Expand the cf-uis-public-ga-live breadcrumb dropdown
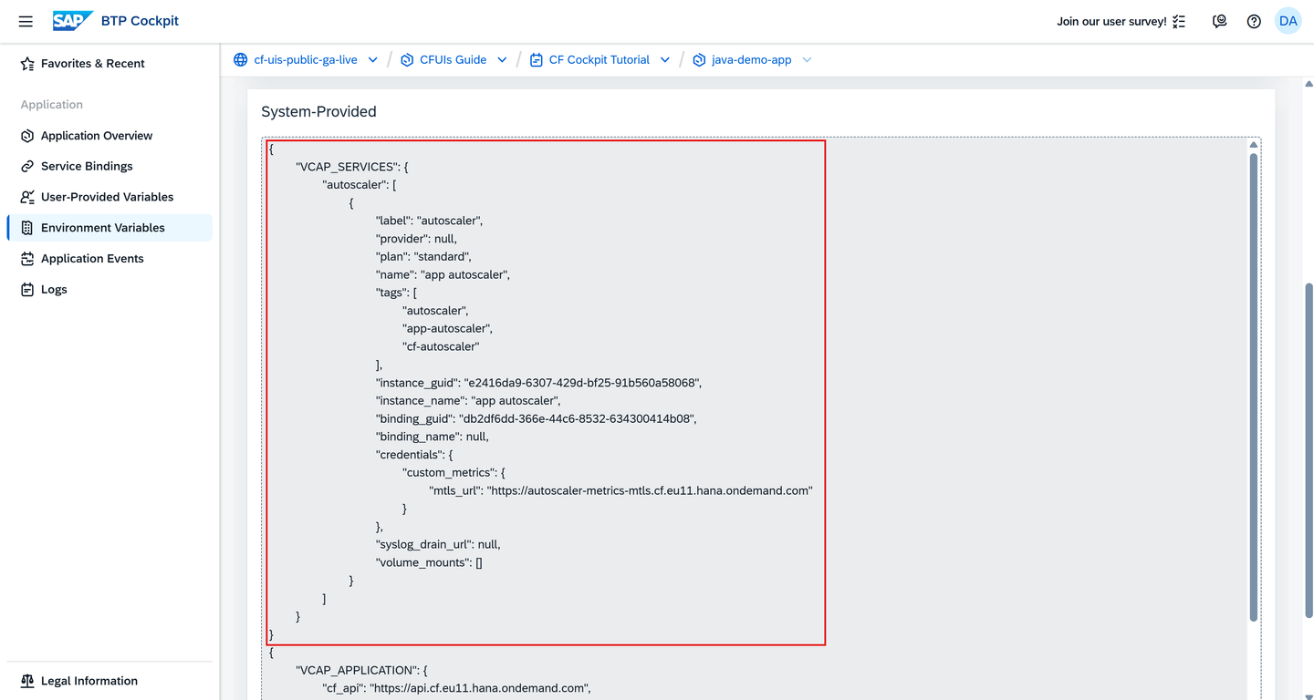 coord(372,60)
